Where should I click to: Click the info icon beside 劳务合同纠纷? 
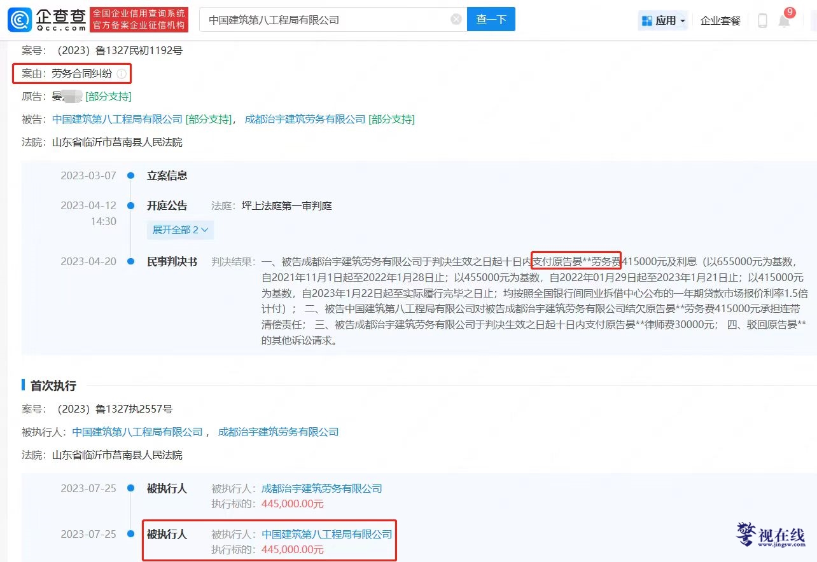click(x=122, y=74)
